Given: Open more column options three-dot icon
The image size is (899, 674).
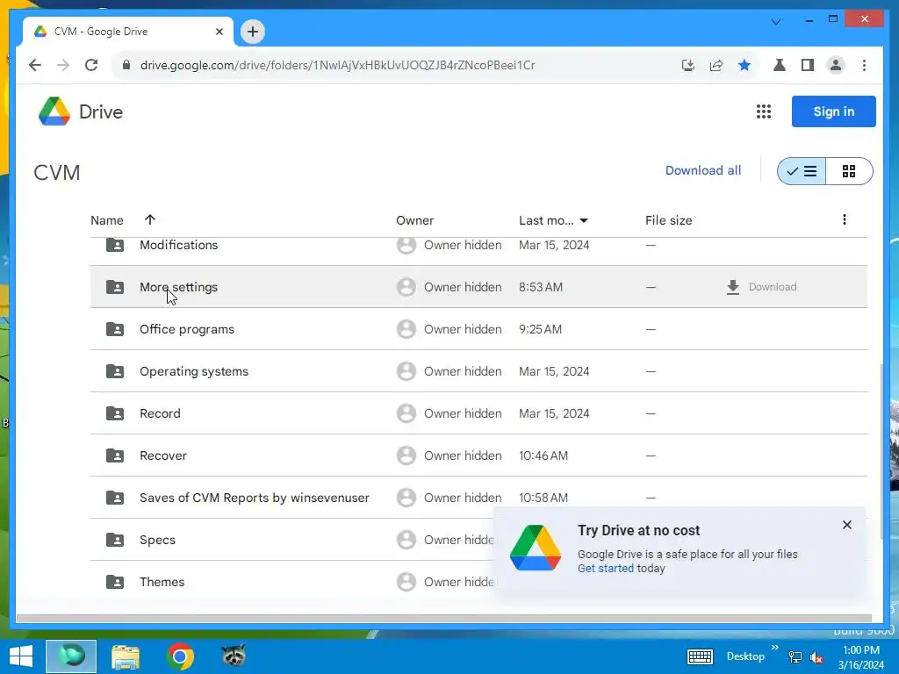Looking at the screenshot, I should (844, 219).
